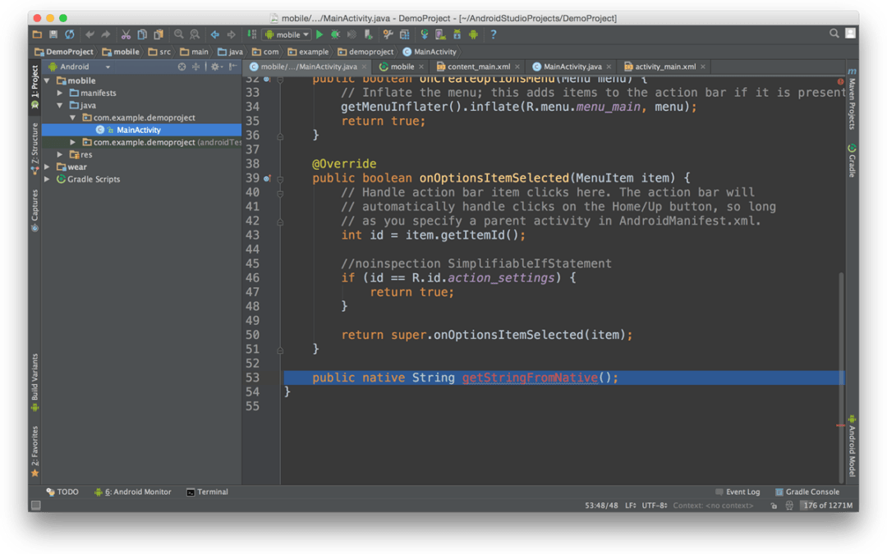Open the SDK Manager icon

coord(457,34)
